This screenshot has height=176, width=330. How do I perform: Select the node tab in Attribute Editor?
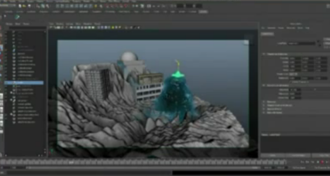(x=268, y=34)
